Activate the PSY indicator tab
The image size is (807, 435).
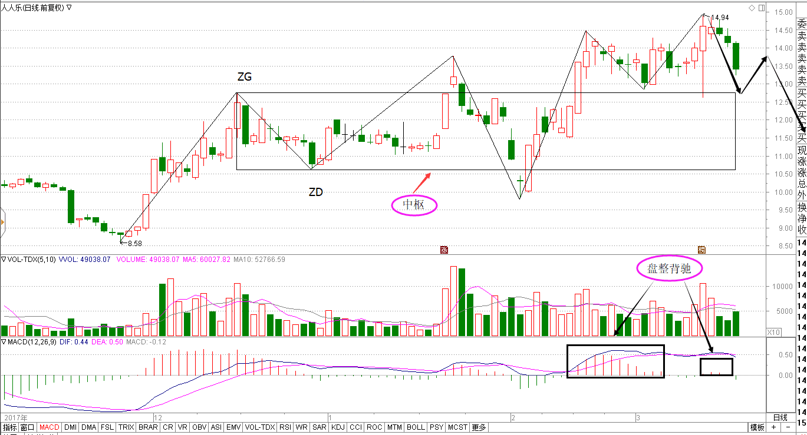[436, 427]
